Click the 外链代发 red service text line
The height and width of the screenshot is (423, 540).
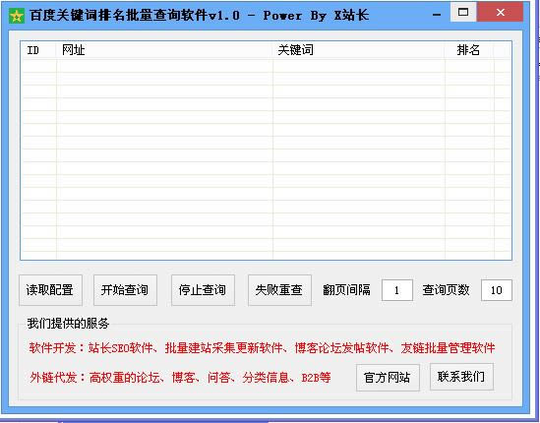180,378
